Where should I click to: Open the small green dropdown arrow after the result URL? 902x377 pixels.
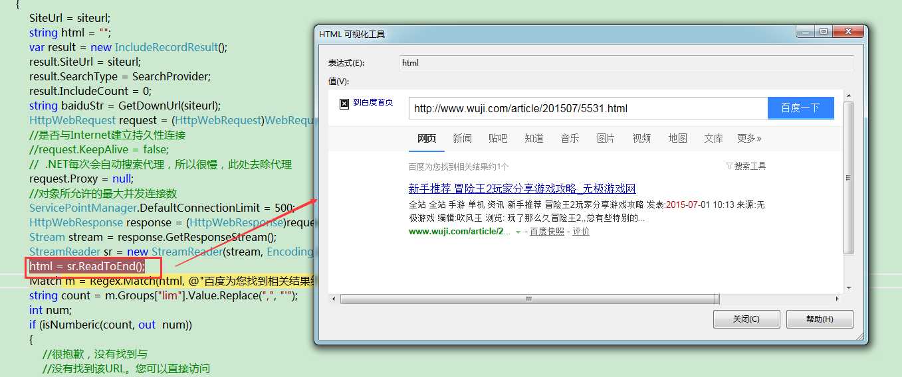[x=518, y=232]
